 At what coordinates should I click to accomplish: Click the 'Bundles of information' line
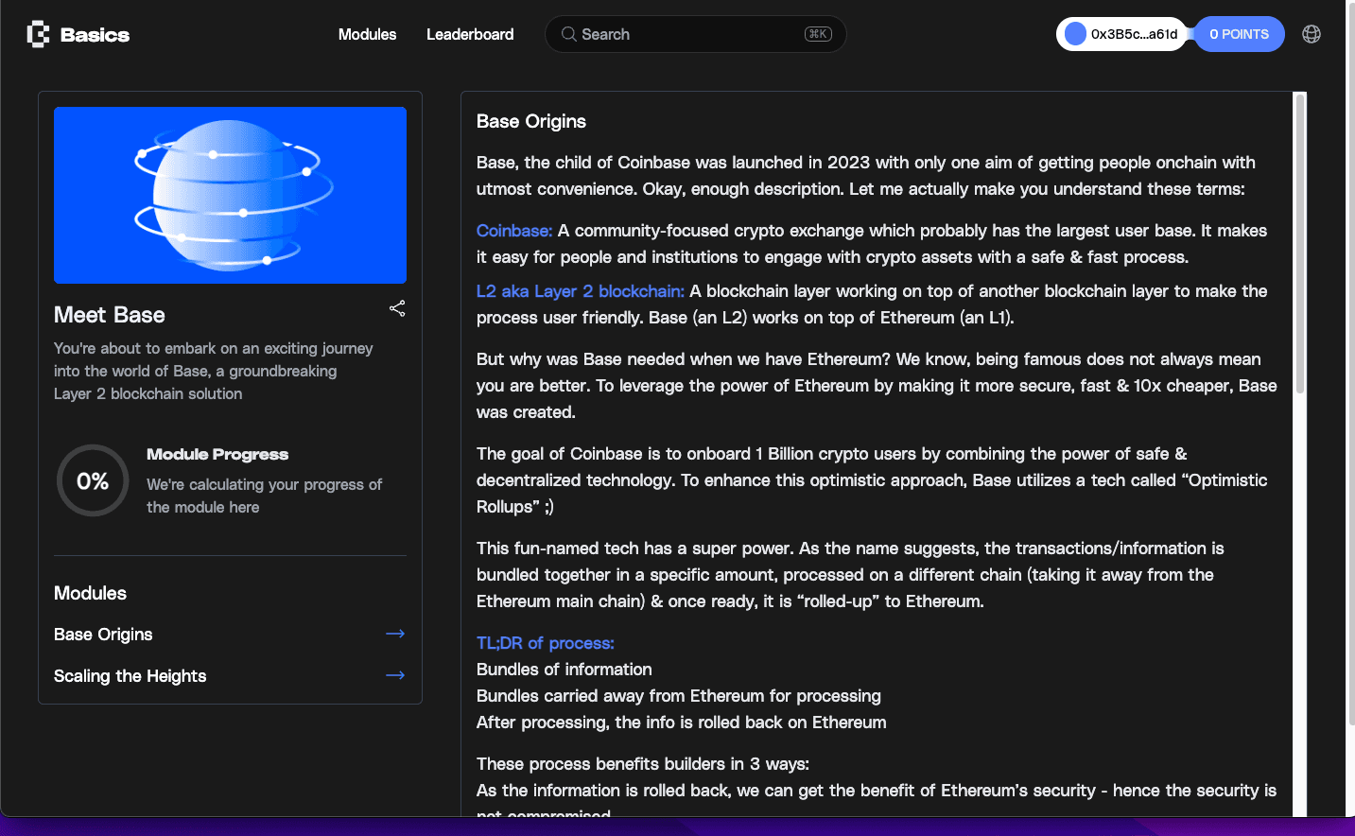click(565, 670)
